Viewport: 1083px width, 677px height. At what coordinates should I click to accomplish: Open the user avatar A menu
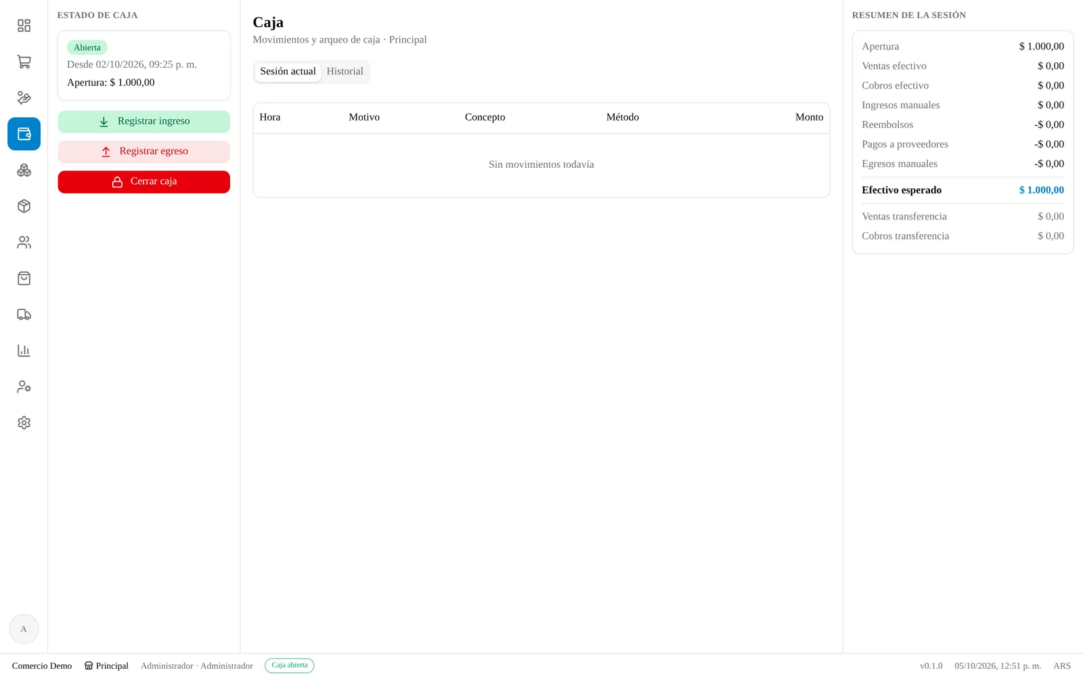24,629
